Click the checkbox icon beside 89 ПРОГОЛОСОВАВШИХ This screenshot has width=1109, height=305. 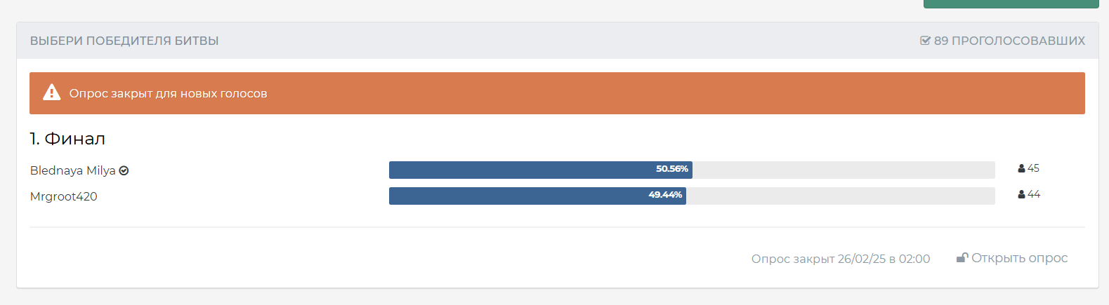pos(925,41)
